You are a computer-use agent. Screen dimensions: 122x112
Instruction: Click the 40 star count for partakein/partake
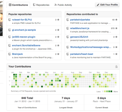point(113,20)
